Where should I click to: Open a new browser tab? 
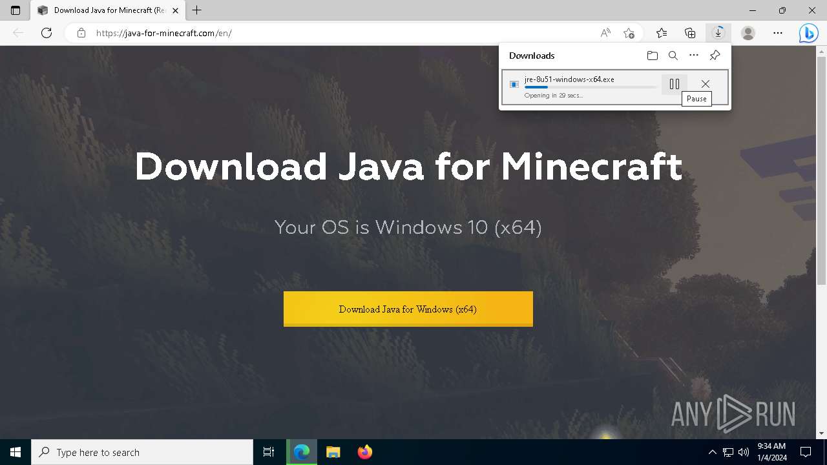point(197,10)
